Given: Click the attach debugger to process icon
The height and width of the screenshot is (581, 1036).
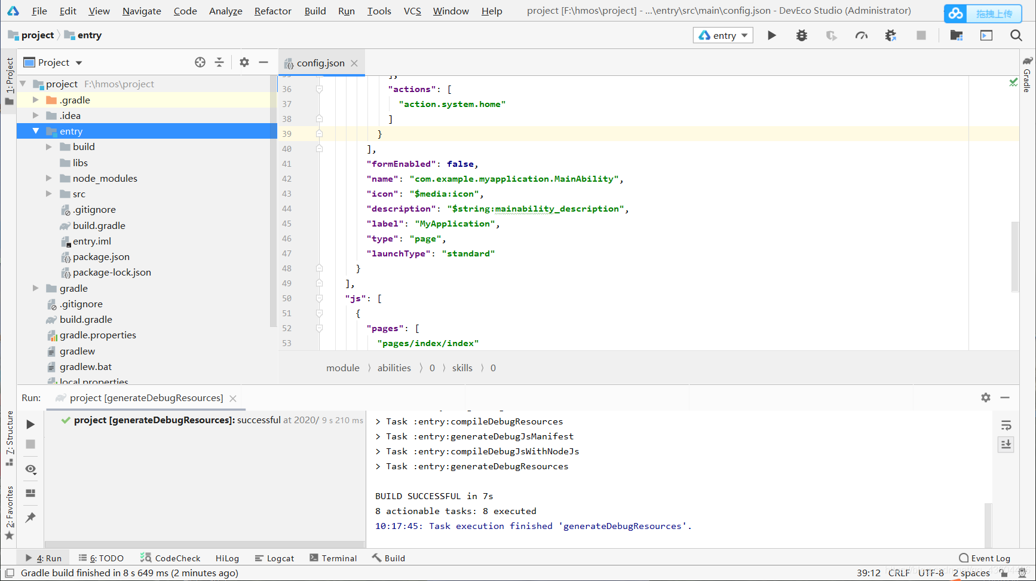Looking at the screenshot, I should click(891, 35).
